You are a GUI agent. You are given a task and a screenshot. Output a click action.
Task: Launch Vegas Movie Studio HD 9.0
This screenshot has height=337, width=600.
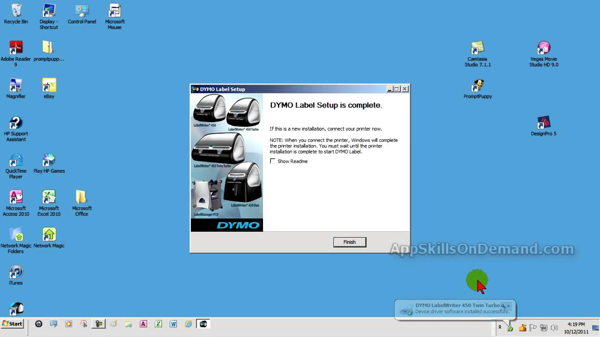544,54
